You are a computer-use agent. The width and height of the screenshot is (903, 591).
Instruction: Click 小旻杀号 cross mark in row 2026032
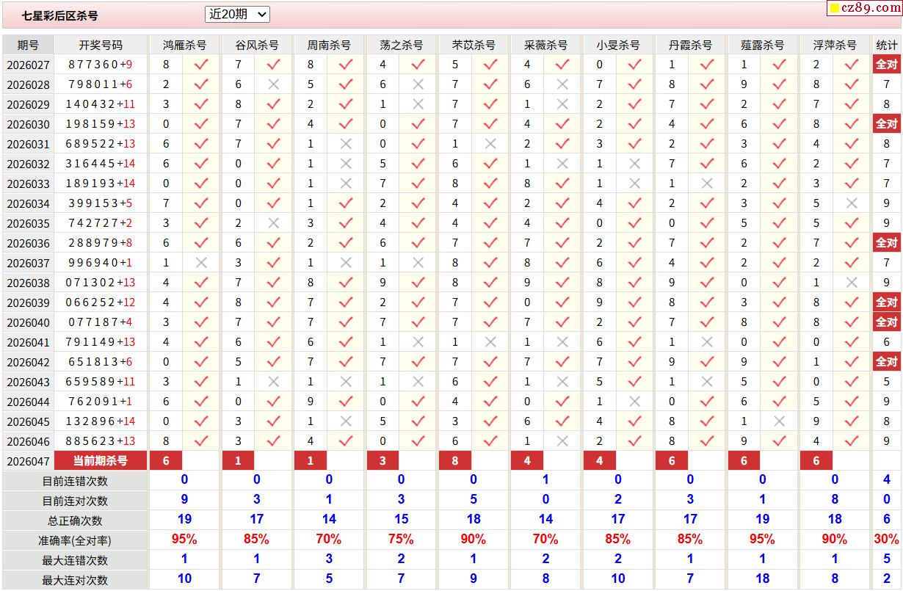click(x=635, y=164)
